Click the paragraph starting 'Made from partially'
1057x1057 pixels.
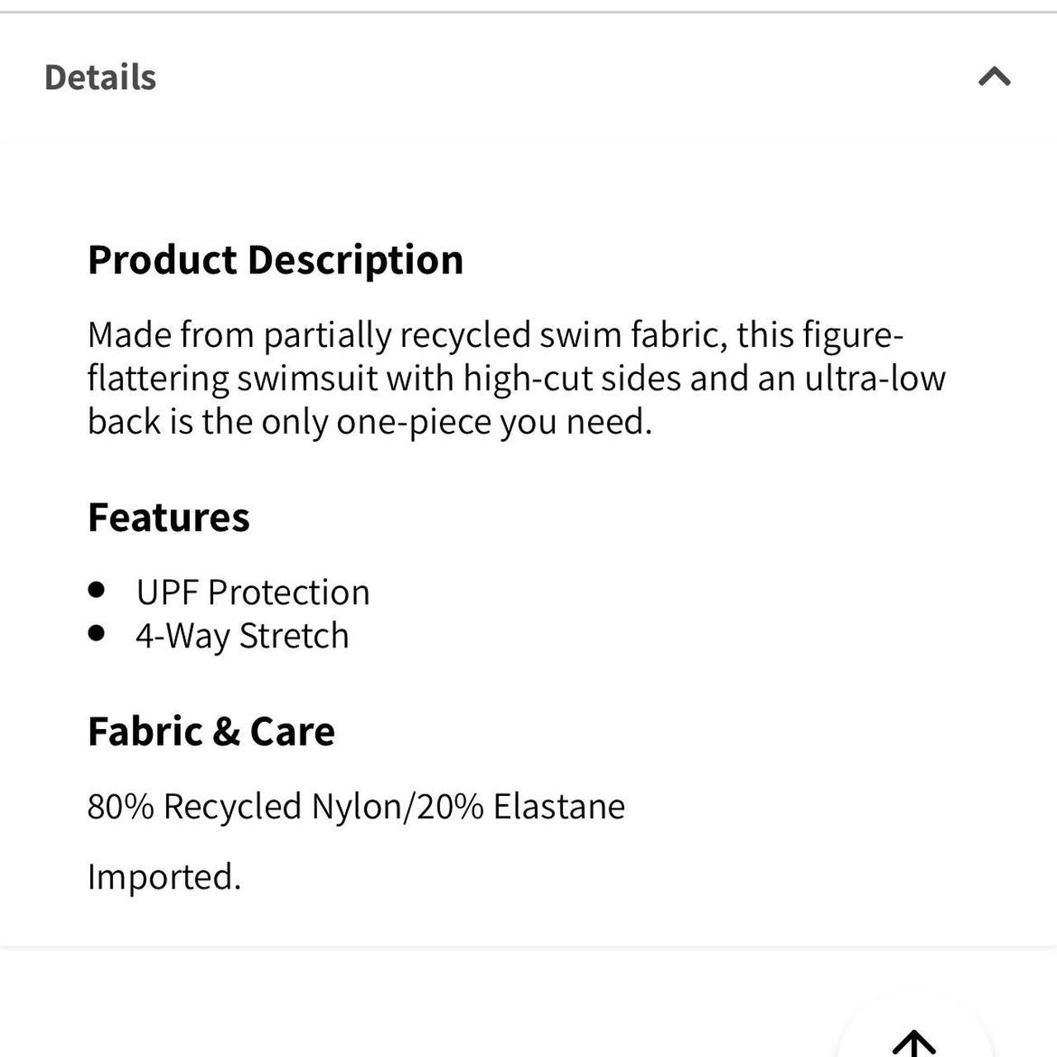pyautogui.click(x=516, y=378)
